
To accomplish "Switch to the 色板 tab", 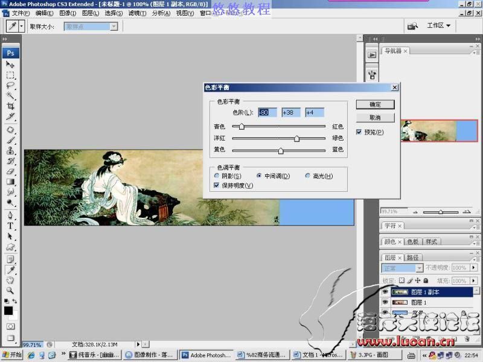I will pyautogui.click(x=413, y=242).
